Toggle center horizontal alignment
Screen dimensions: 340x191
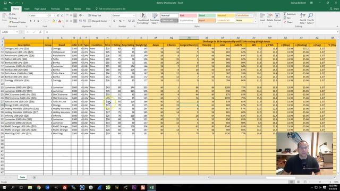[71, 21]
